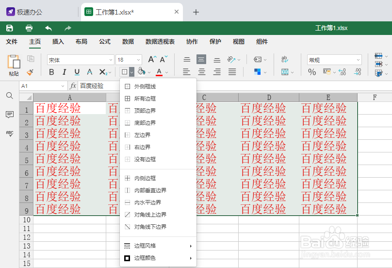This screenshot has height=268, width=392.
Task: Toggle Italic formatting
Action: coord(64,72)
